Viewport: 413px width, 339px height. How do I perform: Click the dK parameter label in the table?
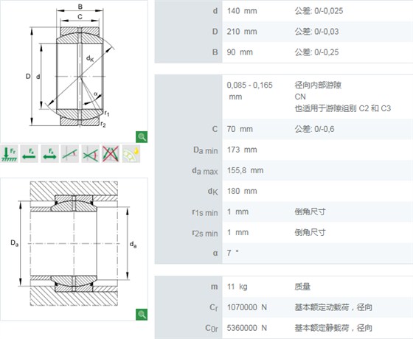pyautogui.click(x=213, y=192)
